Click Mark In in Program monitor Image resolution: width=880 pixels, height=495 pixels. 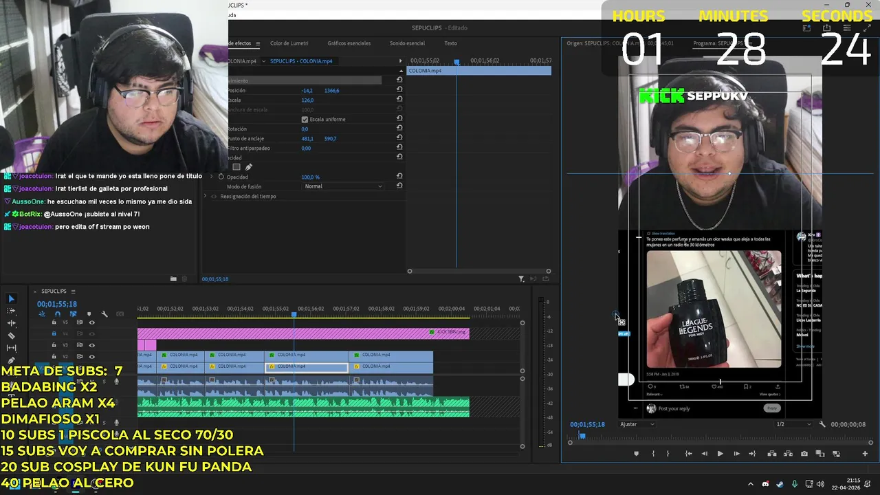[653, 454]
